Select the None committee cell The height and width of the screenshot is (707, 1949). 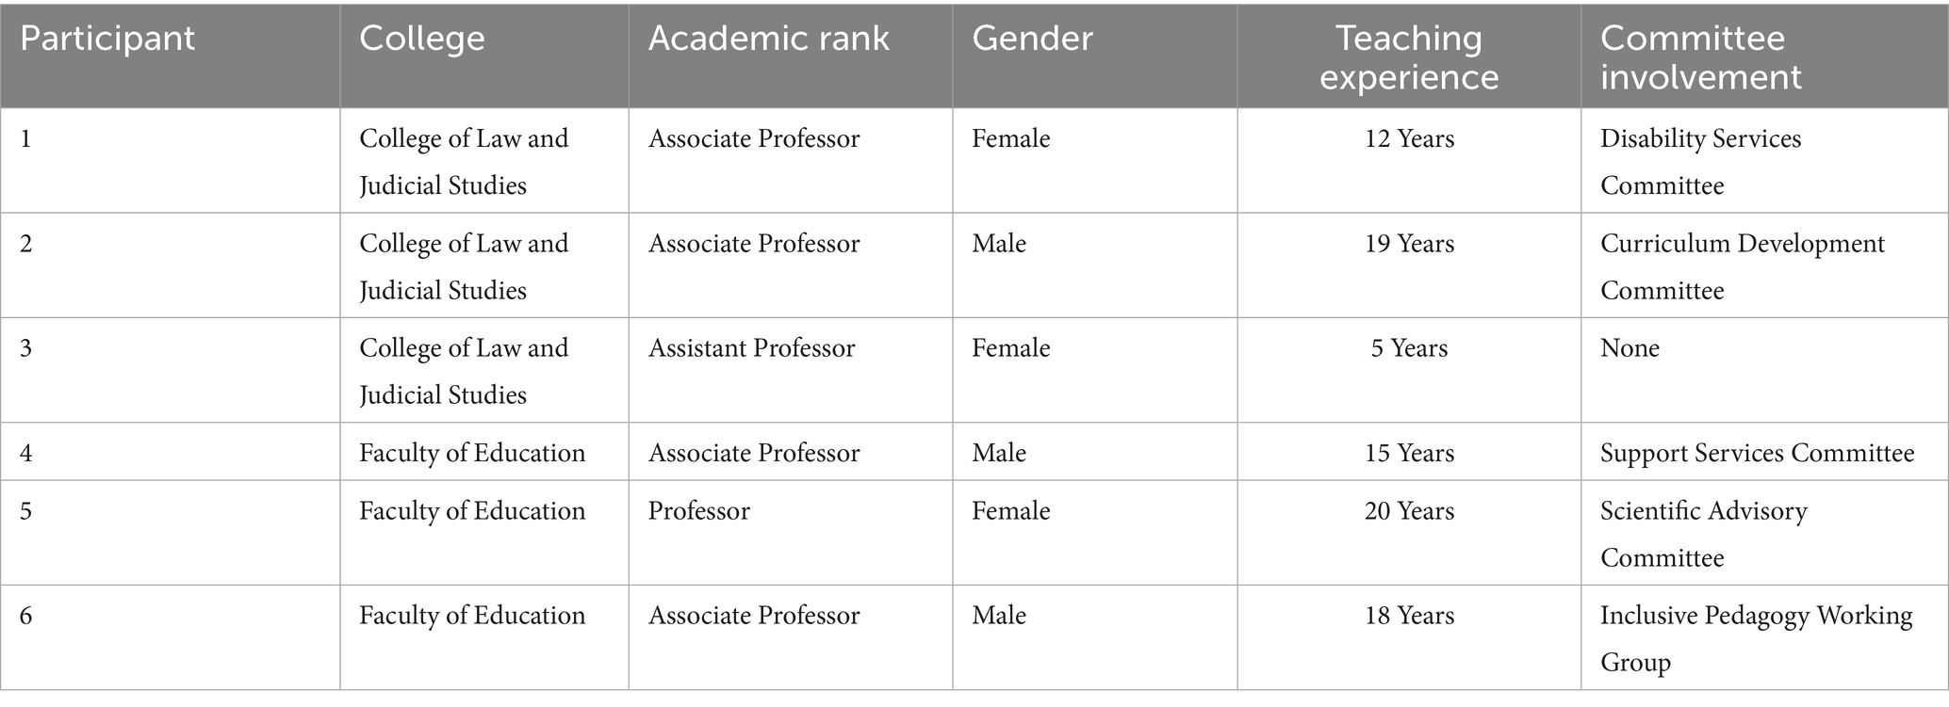point(1630,348)
